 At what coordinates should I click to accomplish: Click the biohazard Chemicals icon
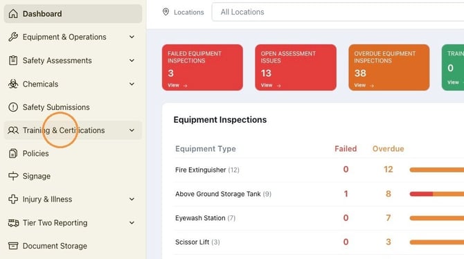click(x=13, y=84)
